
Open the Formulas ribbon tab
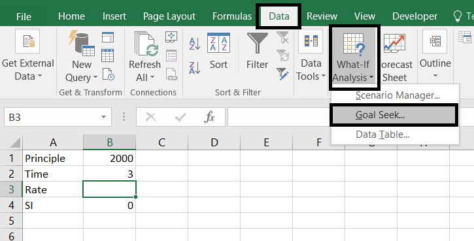pos(232,16)
